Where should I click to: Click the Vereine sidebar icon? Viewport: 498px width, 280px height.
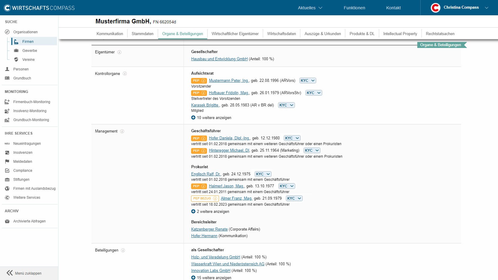coord(16,59)
